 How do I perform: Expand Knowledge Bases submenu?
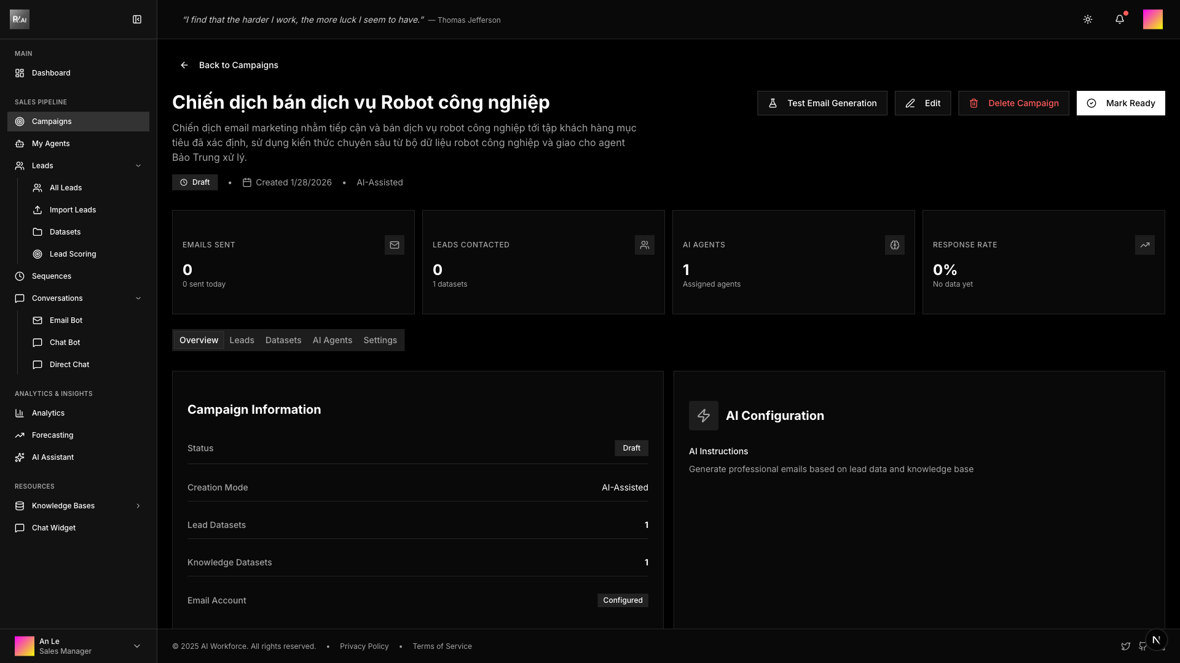[138, 506]
